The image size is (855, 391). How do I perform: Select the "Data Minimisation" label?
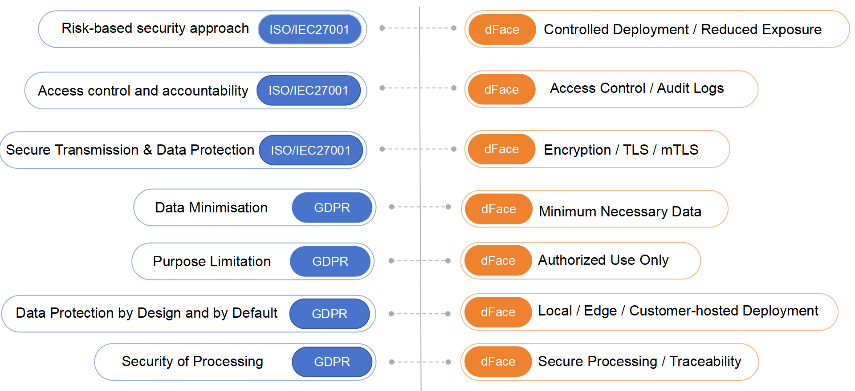[211, 207]
